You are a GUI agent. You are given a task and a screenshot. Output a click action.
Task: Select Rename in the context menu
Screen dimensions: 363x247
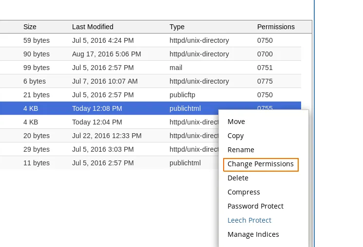pos(241,150)
